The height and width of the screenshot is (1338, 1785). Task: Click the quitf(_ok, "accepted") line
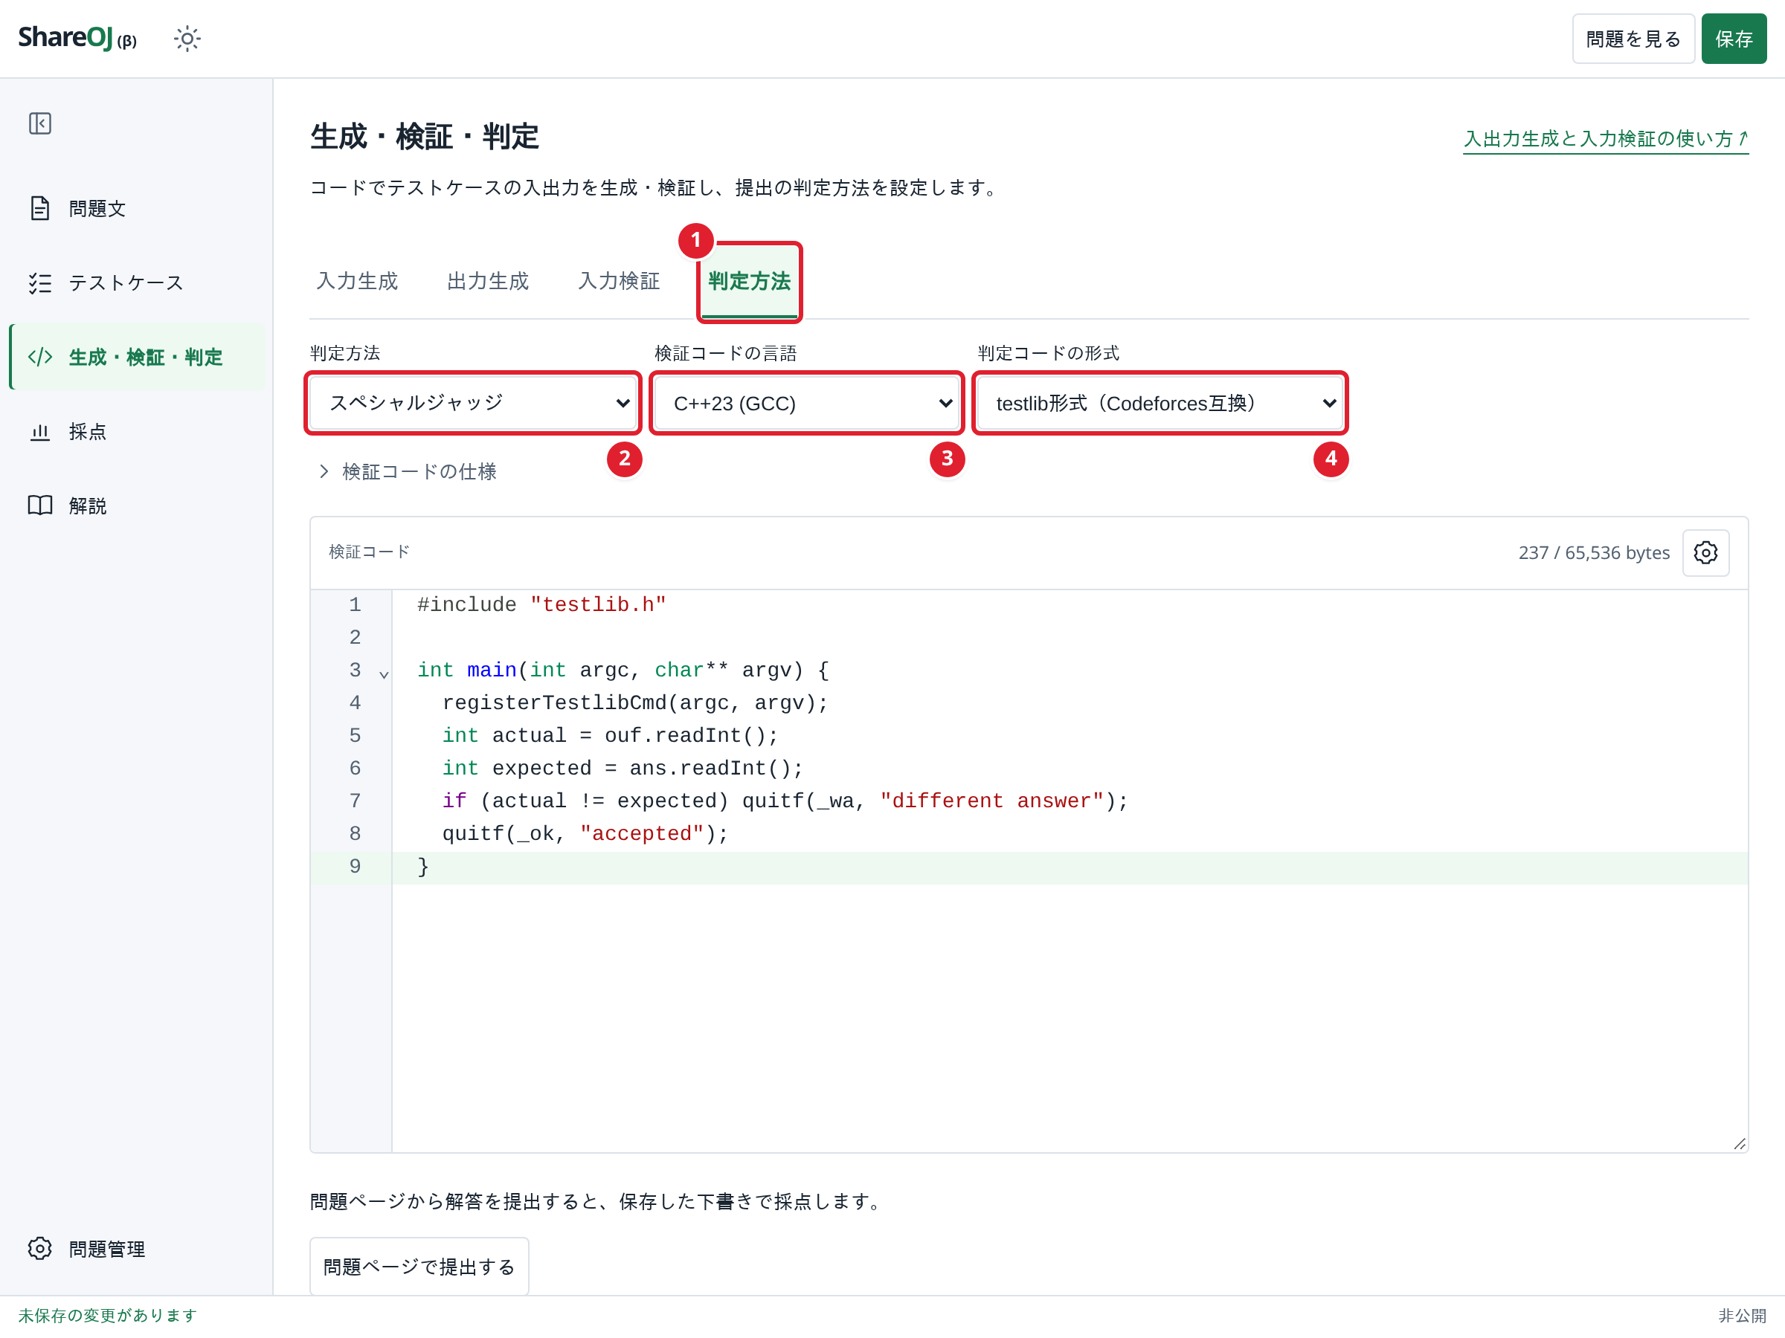point(1070,835)
